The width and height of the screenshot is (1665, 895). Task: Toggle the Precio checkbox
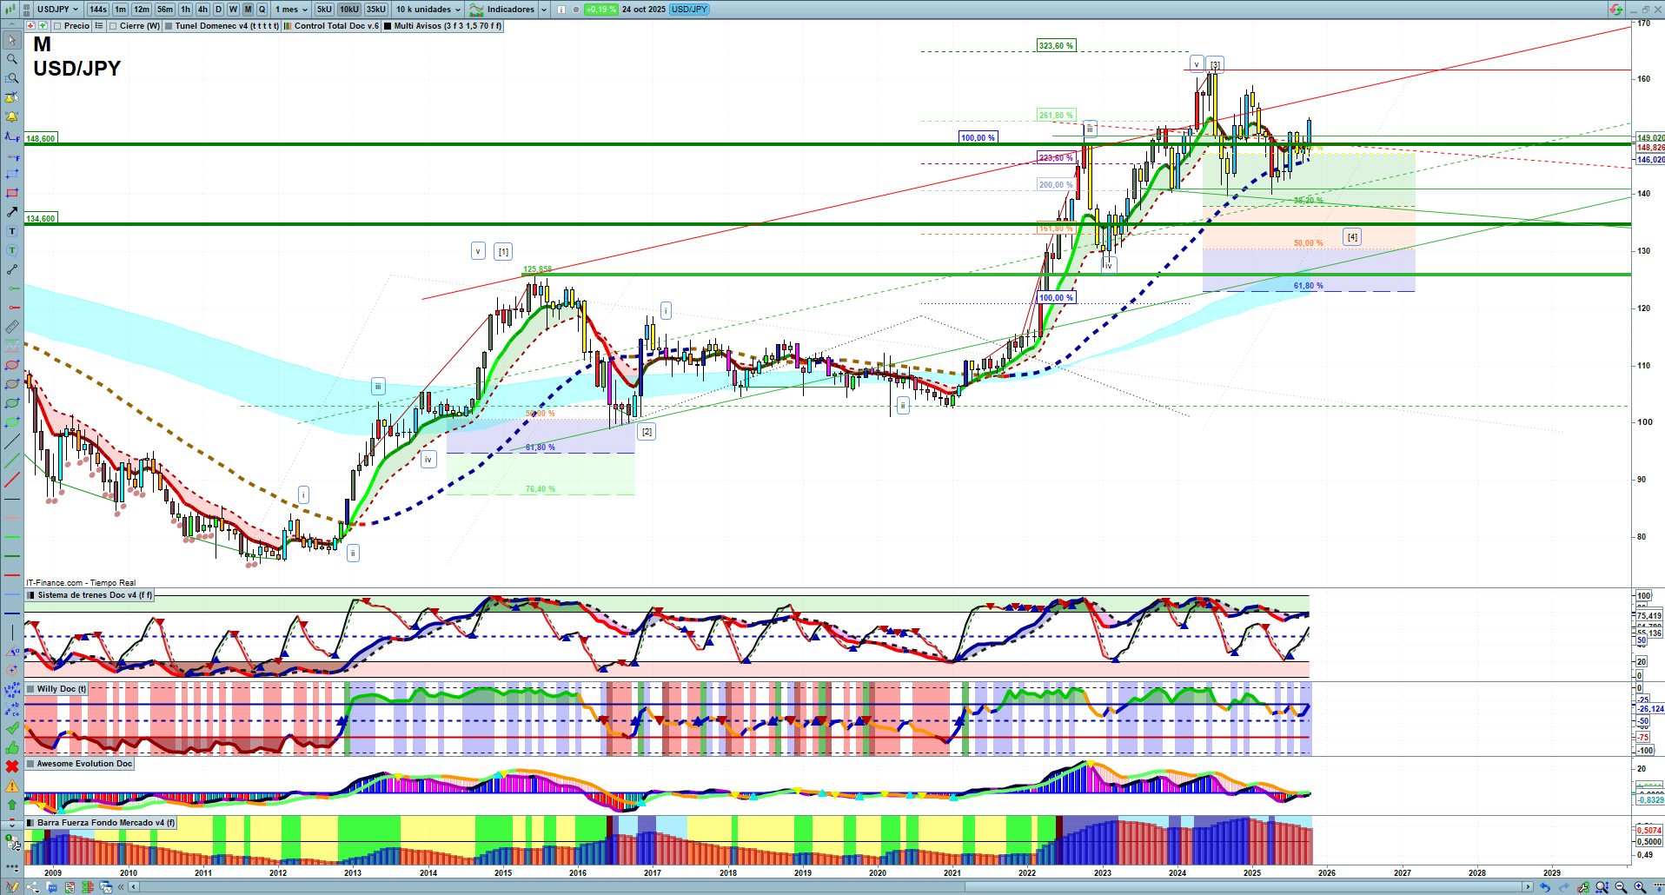(x=58, y=26)
